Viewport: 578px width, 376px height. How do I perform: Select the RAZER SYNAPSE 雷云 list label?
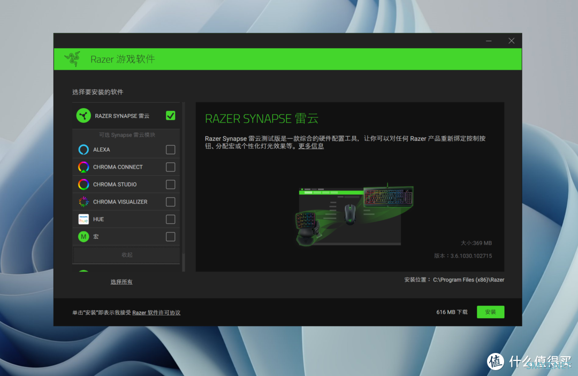pyautogui.click(x=122, y=116)
